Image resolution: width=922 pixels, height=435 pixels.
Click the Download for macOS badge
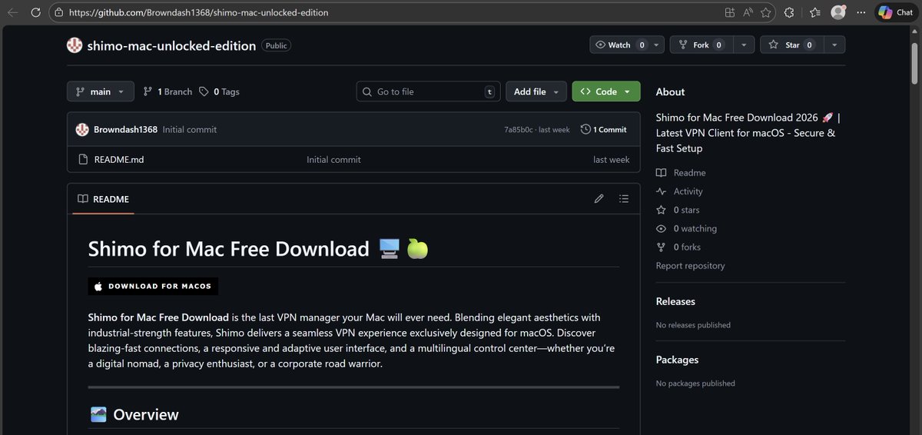pos(153,286)
